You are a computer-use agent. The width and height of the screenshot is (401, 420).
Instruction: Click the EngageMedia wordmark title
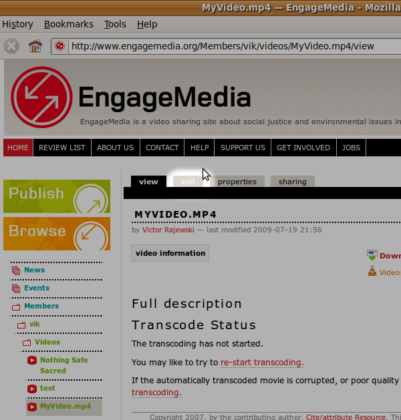(164, 97)
